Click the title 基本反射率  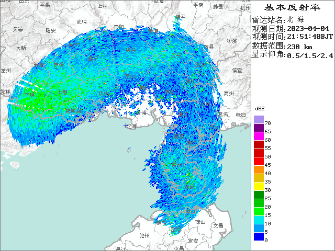(292, 7)
